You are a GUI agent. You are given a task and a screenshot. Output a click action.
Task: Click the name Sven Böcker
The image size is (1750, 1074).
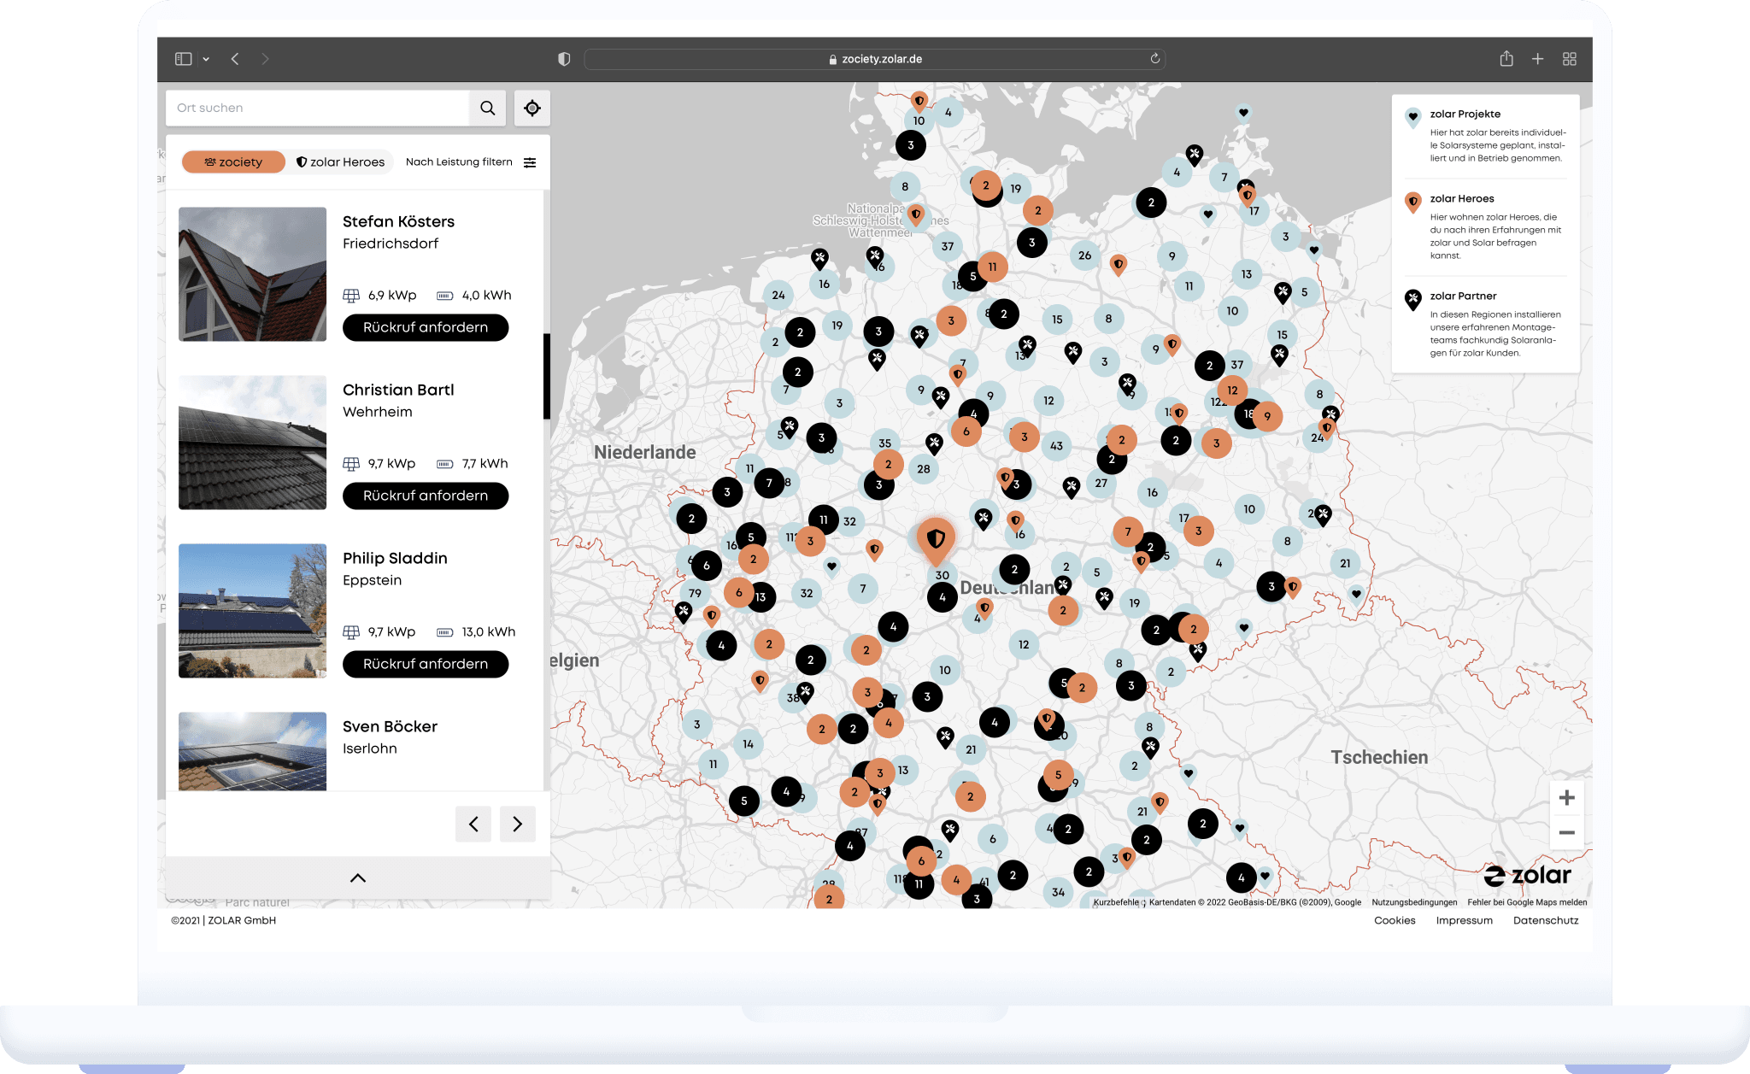[x=390, y=726]
